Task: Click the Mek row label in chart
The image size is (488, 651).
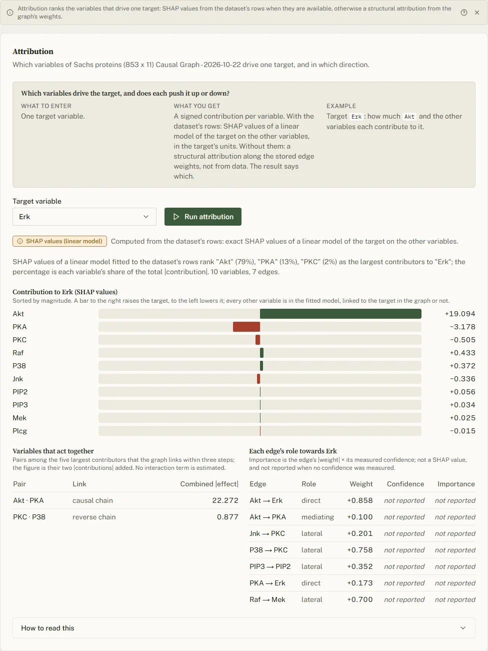Action: (19, 418)
